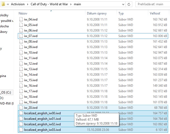Select localized_english_iw01.iwd file name
This screenshot has width=170, height=134.
click(42, 119)
